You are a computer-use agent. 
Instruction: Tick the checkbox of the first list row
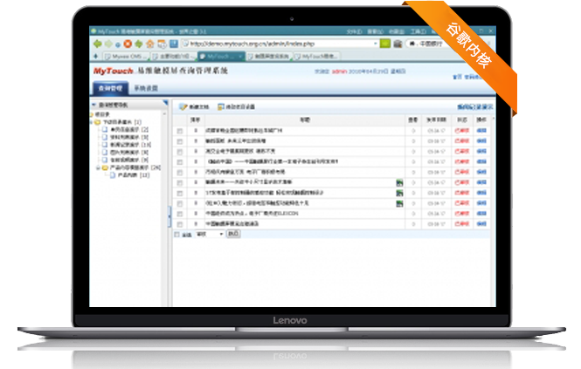(x=180, y=131)
